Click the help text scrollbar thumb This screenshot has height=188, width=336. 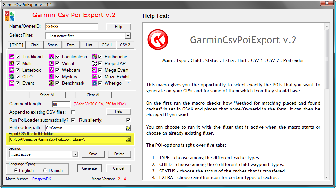[x=326, y=59]
